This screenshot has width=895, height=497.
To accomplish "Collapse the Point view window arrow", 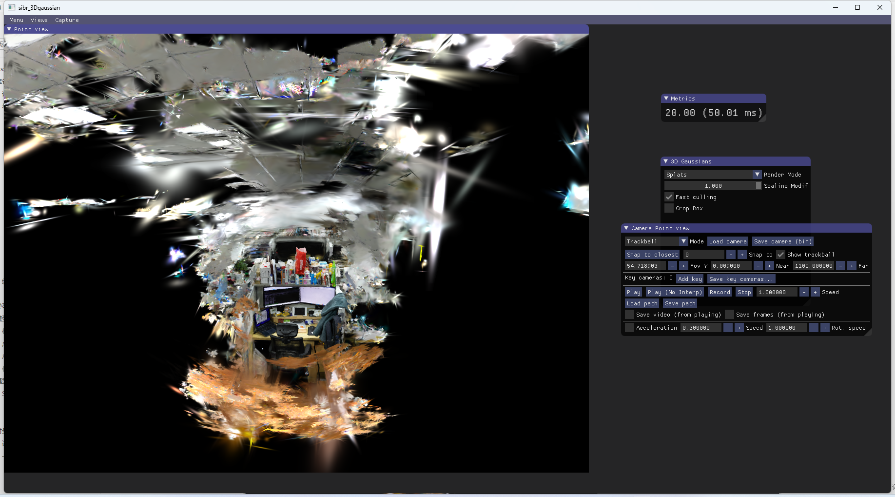I will [9, 29].
